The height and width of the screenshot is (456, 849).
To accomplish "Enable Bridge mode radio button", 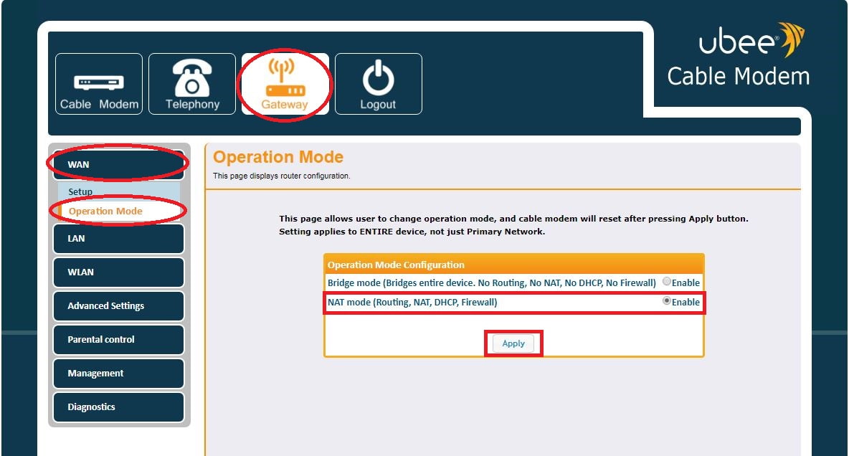I will 667,282.
